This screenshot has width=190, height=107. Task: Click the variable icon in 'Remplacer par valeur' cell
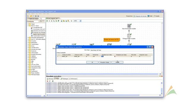(115, 56)
